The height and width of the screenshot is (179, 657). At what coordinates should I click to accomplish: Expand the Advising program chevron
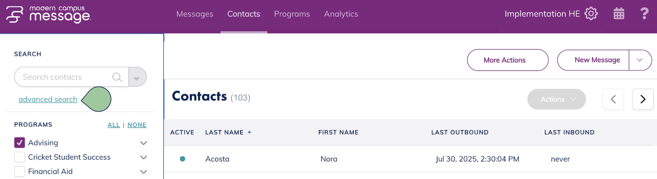coord(143,143)
